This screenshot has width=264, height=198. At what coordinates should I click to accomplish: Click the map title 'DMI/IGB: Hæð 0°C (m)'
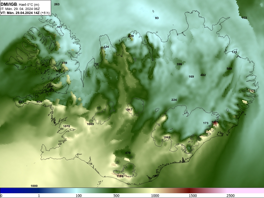pyautogui.click(x=20, y=4)
